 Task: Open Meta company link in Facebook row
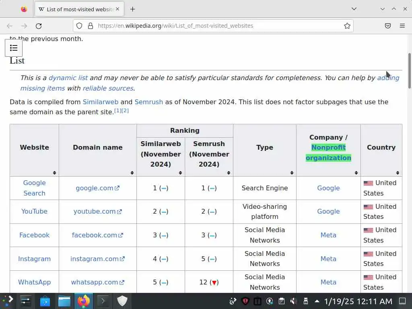(x=328, y=235)
